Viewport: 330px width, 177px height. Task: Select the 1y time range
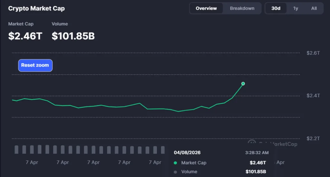coord(296,8)
